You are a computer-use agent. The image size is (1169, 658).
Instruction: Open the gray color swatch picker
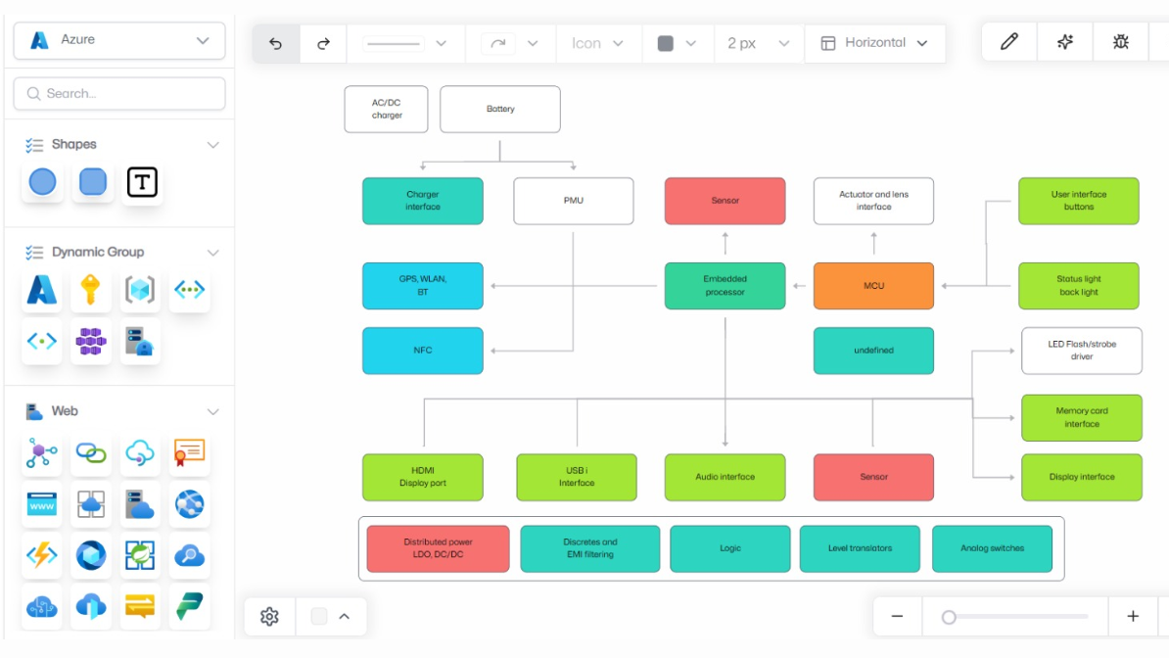coord(677,43)
